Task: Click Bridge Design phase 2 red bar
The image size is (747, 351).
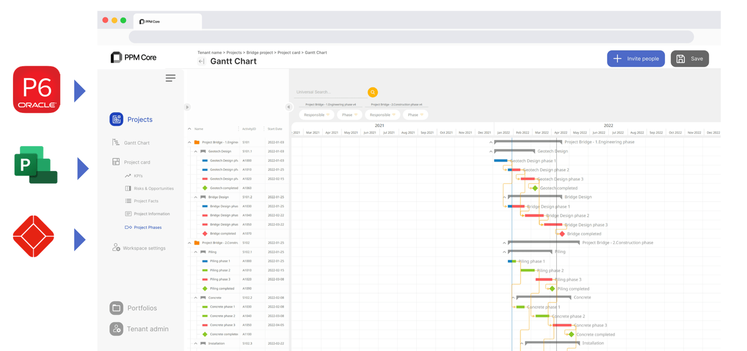Action: 534,215
